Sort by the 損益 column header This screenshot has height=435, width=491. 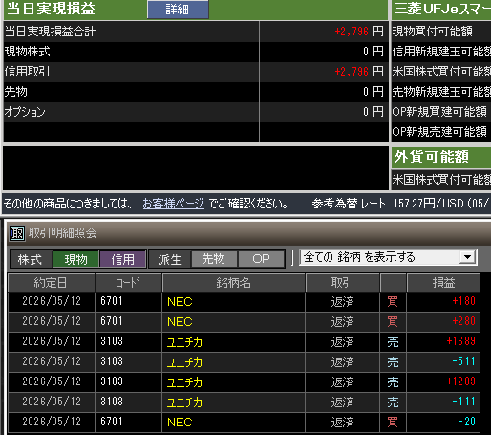[x=443, y=283]
